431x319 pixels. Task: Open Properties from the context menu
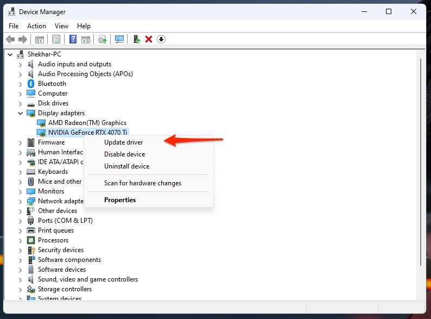pos(120,200)
